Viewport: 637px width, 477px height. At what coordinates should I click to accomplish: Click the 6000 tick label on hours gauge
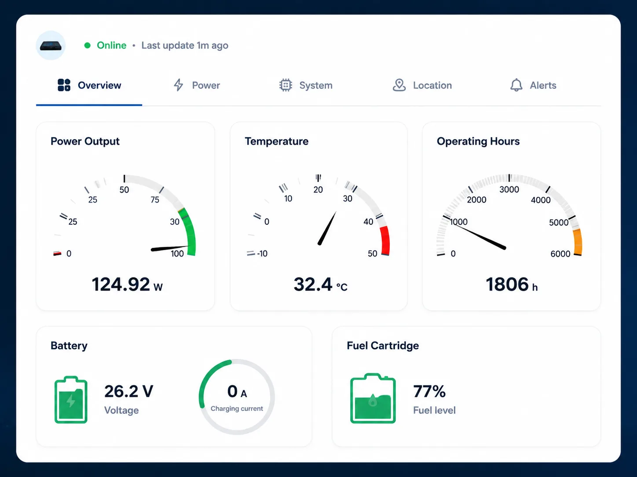[560, 254]
